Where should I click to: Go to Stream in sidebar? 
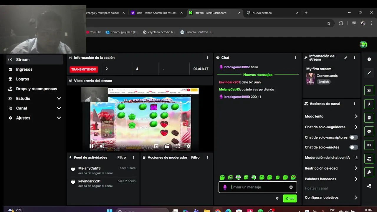(35, 59)
